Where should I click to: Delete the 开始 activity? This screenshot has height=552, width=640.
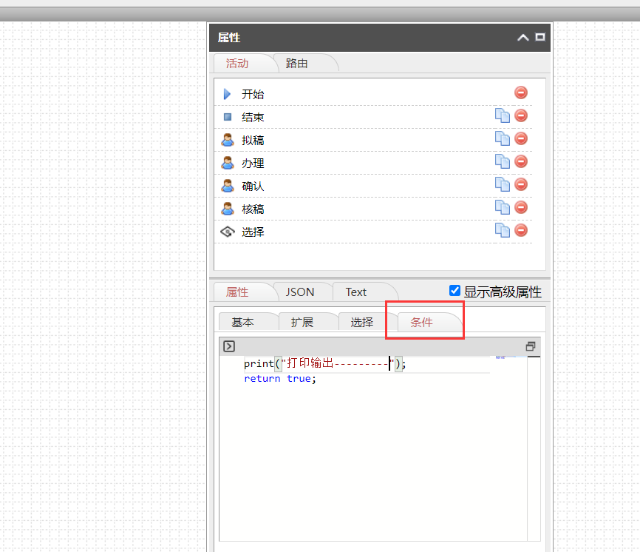pos(521,92)
